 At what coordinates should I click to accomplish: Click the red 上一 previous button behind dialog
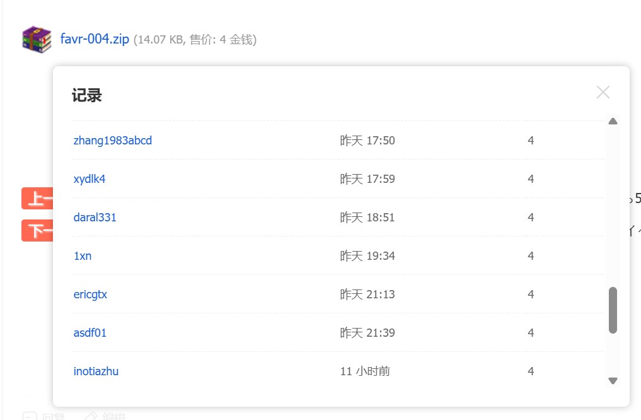coord(37,199)
